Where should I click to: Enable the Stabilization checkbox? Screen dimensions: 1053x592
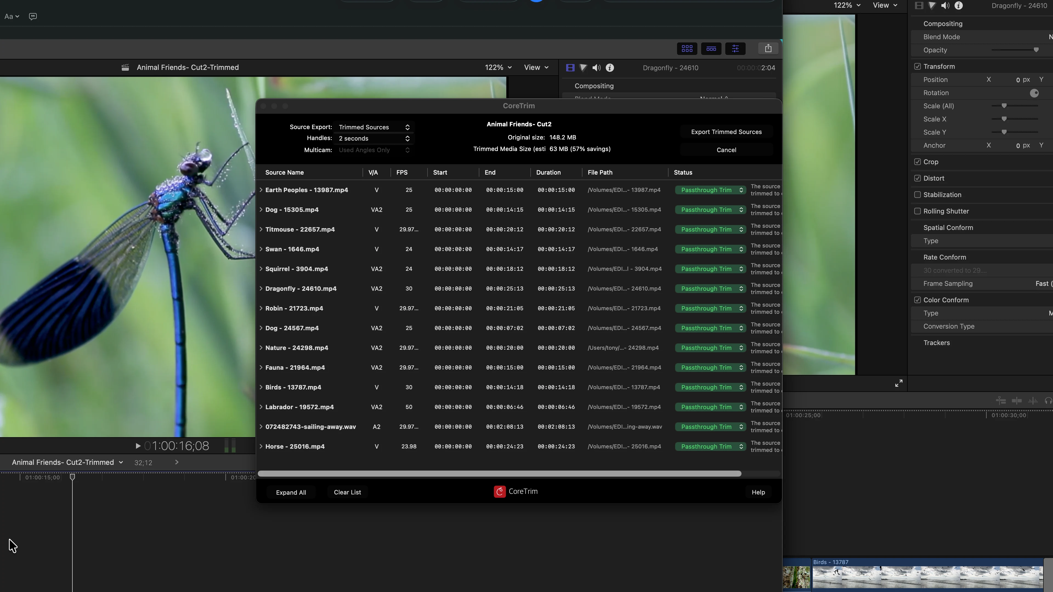tap(918, 195)
